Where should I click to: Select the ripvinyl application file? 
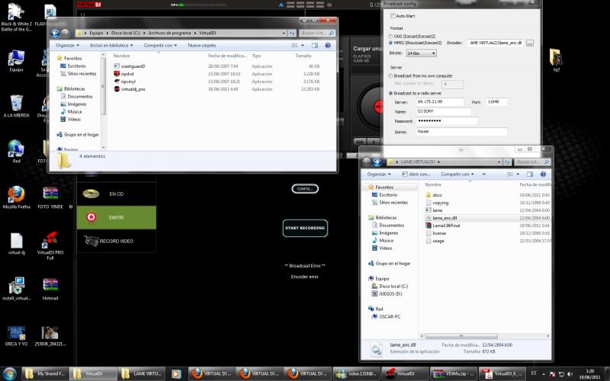pyautogui.click(x=128, y=82)
